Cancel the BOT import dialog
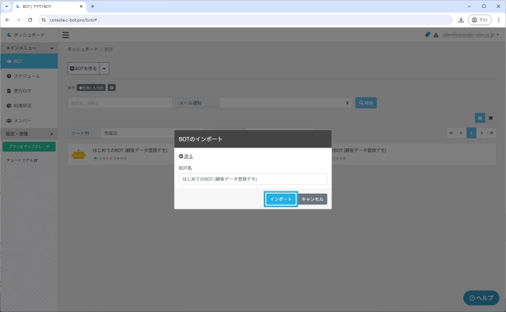Screen dimensions: 506x312 [313, 199]
